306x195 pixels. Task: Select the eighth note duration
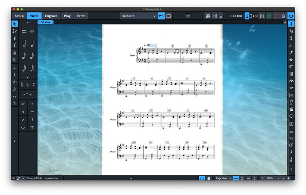click(24, 56)
